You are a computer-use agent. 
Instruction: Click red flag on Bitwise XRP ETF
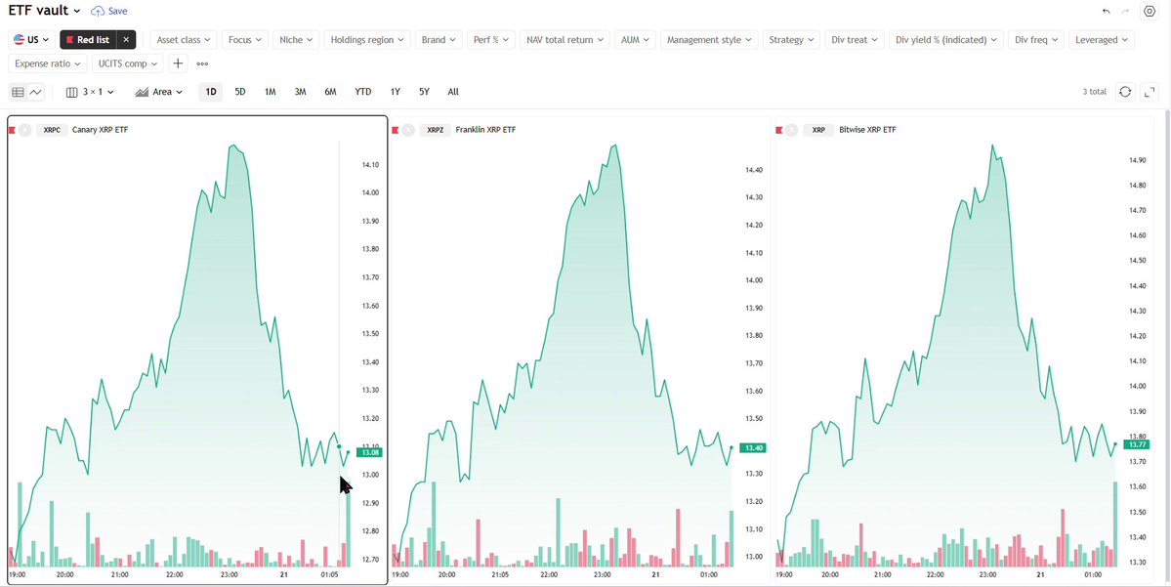(x=779, y=130)
